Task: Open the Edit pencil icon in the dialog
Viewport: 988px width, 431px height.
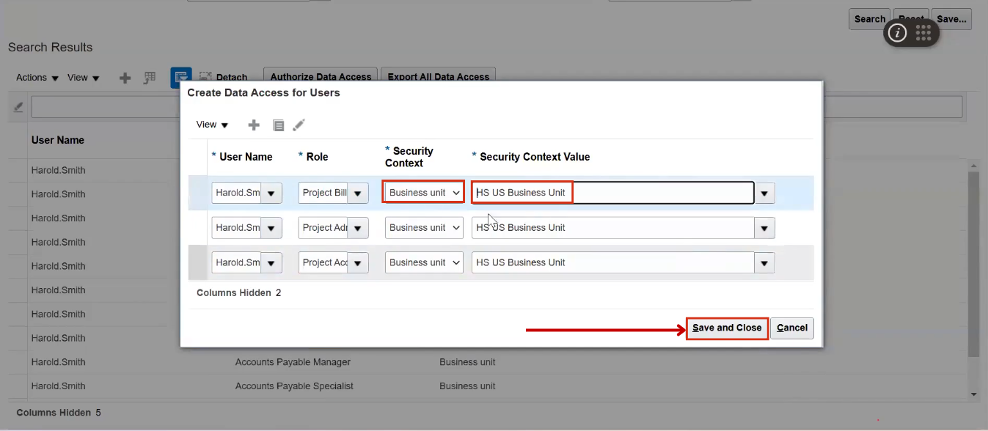Action: (299, 125)
